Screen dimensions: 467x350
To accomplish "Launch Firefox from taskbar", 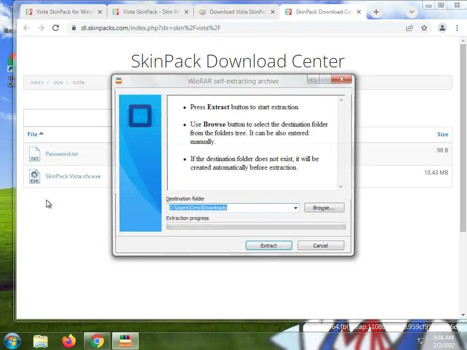I will [x=69, y=341].
